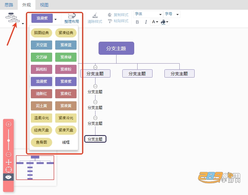248x195 pixels.
Task: Choose the 文艺绿 theme
Action: 41,57
